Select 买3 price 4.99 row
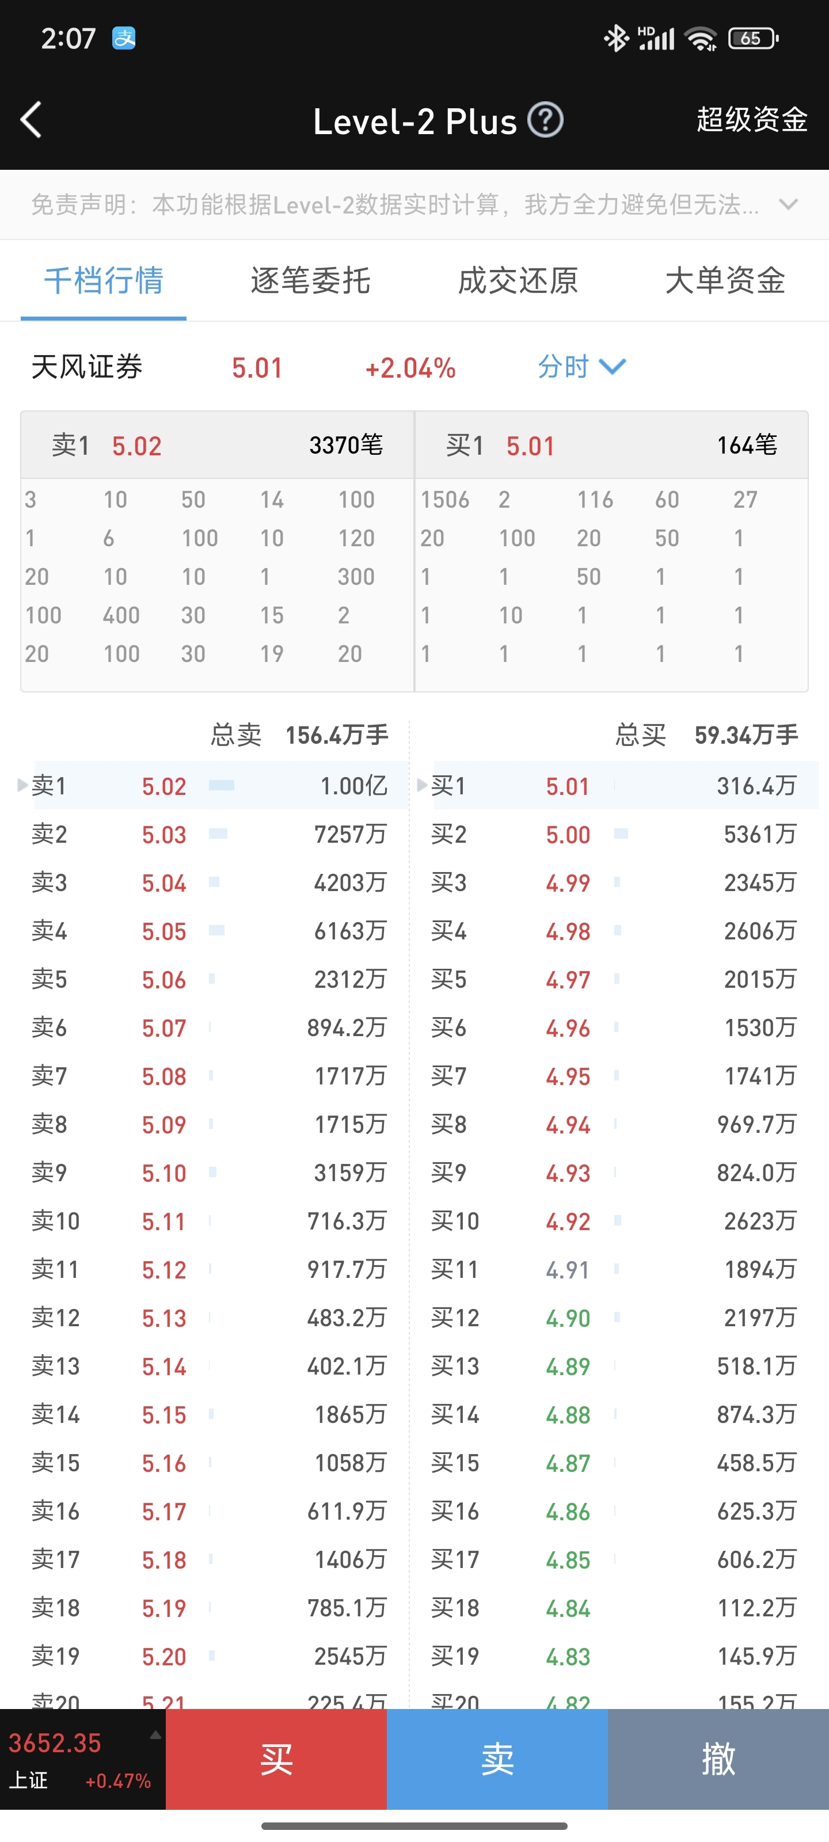Screen dimensions: 829x1842 (x=615, y=882)
